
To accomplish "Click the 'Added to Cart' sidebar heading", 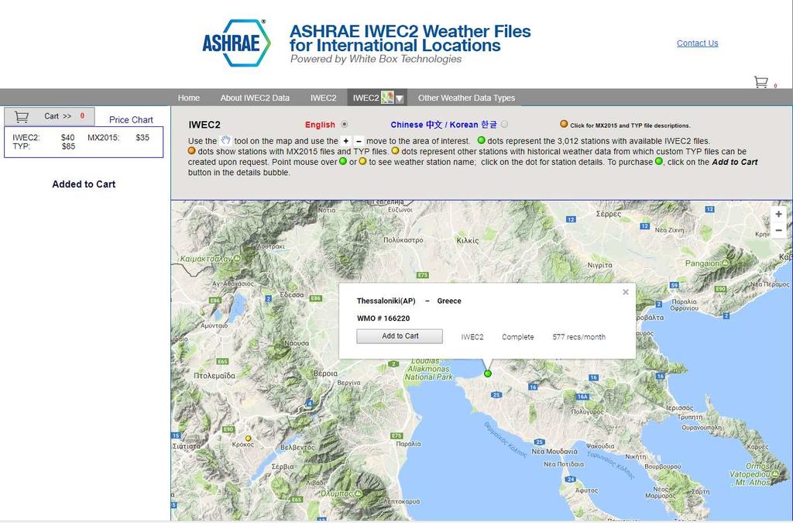I will (x=84, y=184).
